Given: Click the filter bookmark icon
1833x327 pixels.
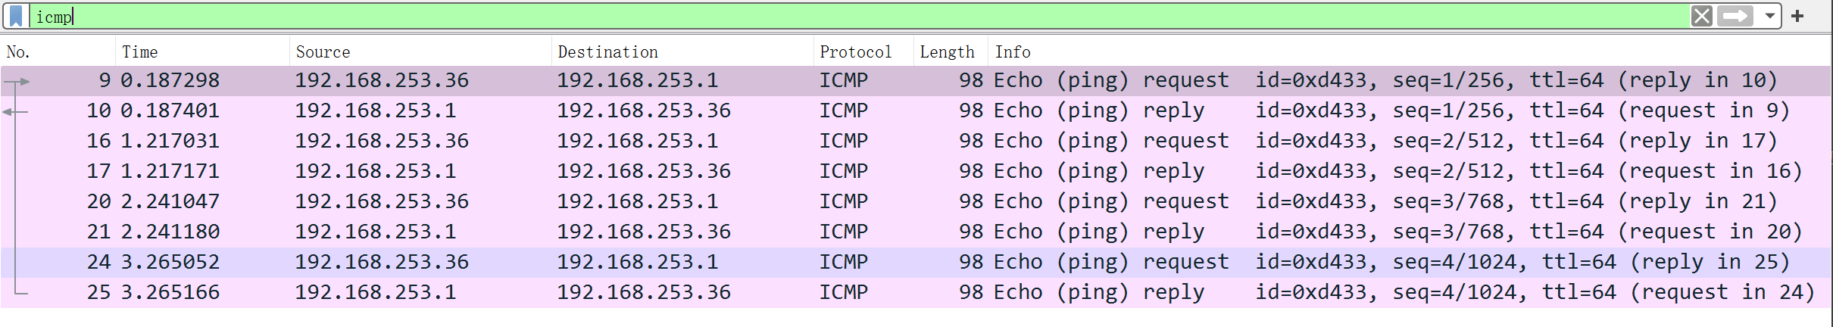Looking at the screenshot, I should pos(16,16).
